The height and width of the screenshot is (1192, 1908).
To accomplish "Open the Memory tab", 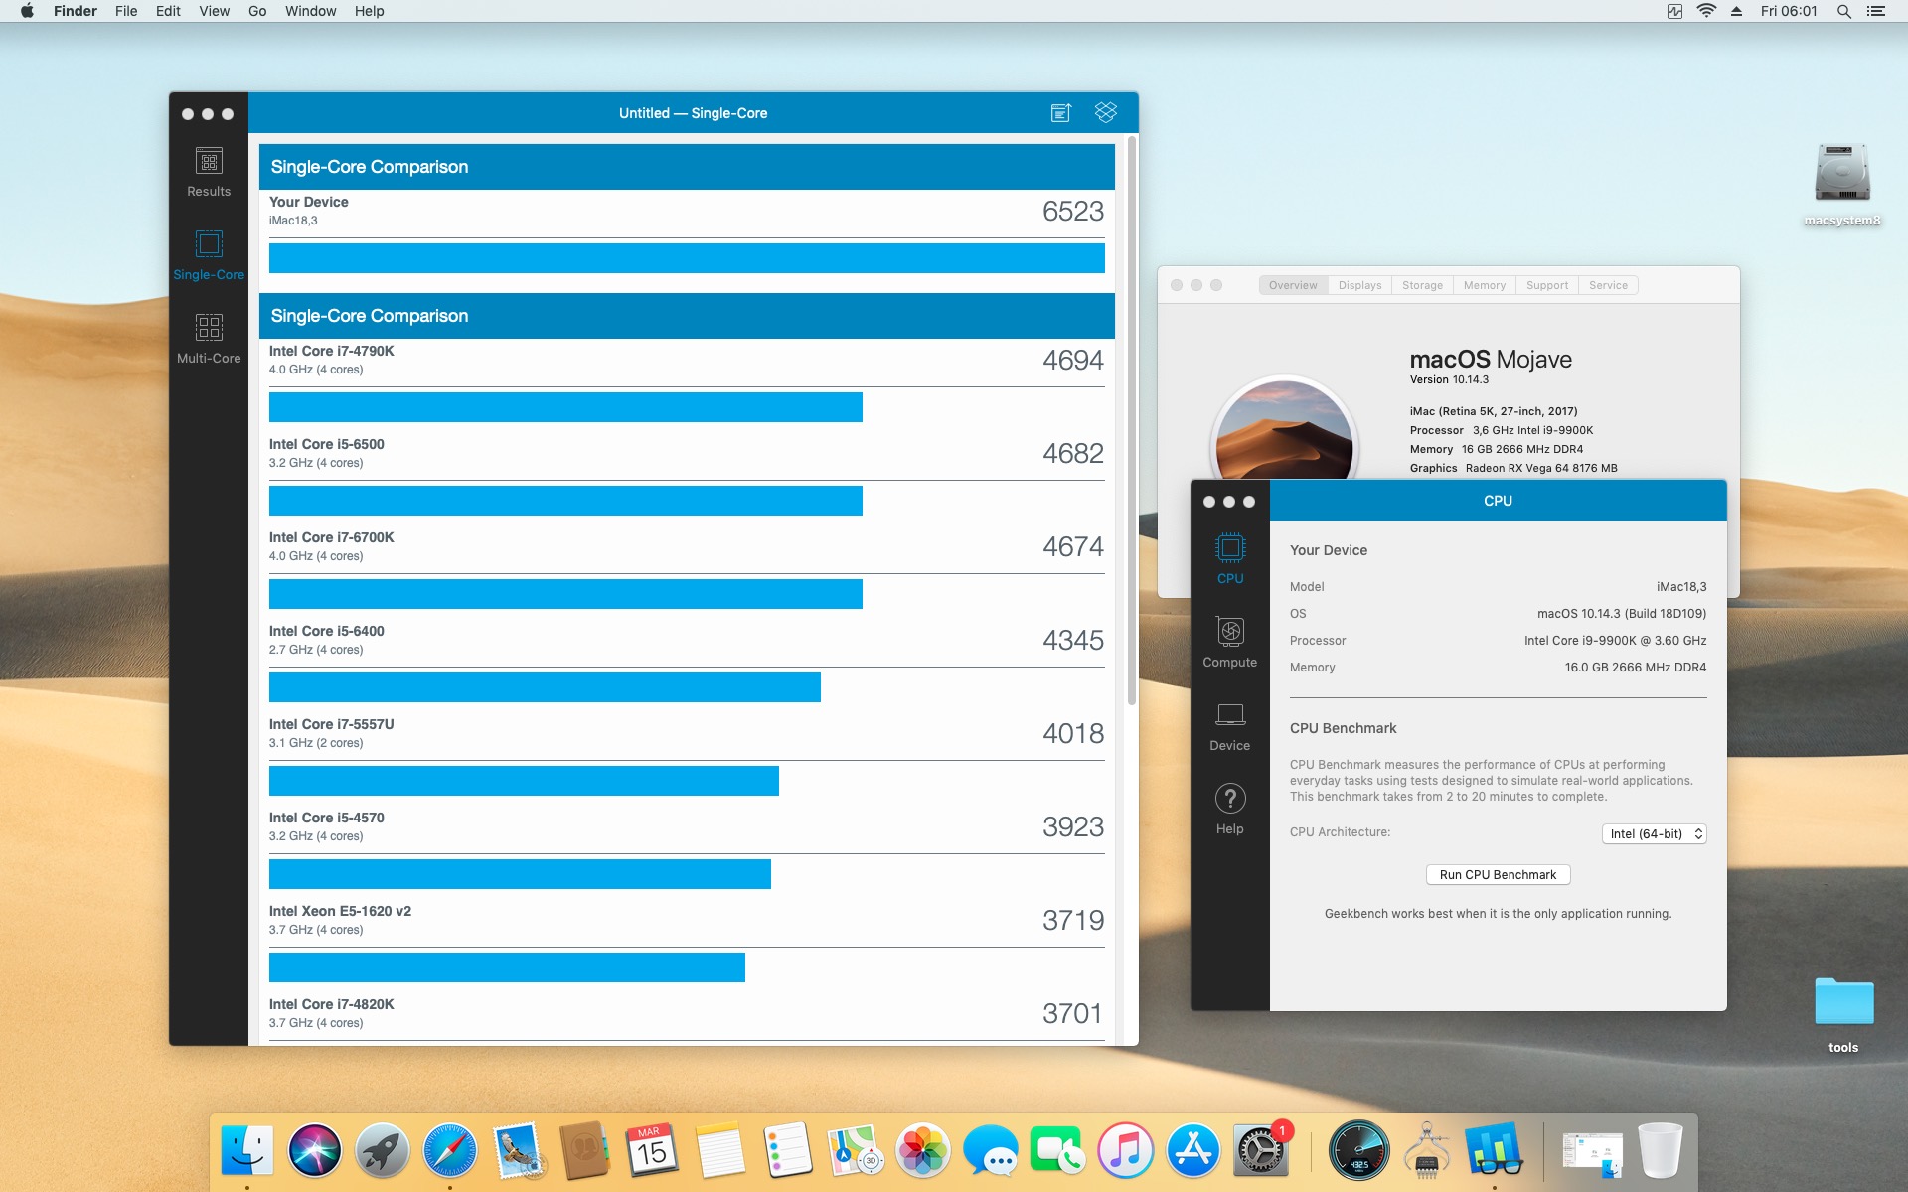I will 1484,285.
